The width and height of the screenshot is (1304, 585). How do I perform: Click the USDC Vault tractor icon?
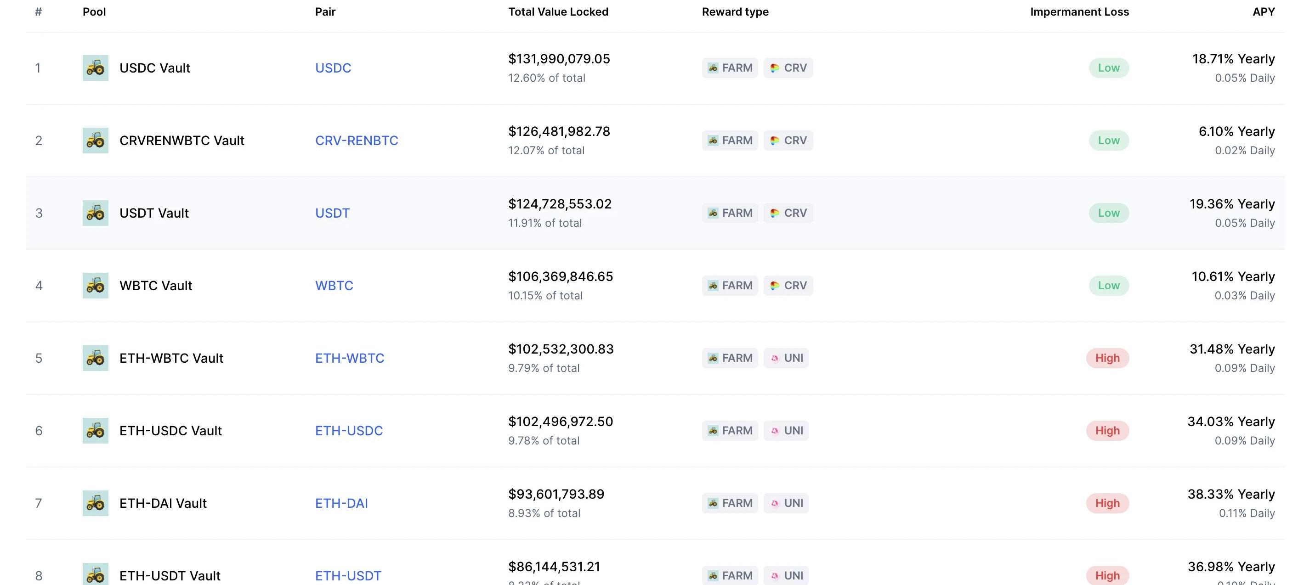pyautogui.click(x=95, y=68)
